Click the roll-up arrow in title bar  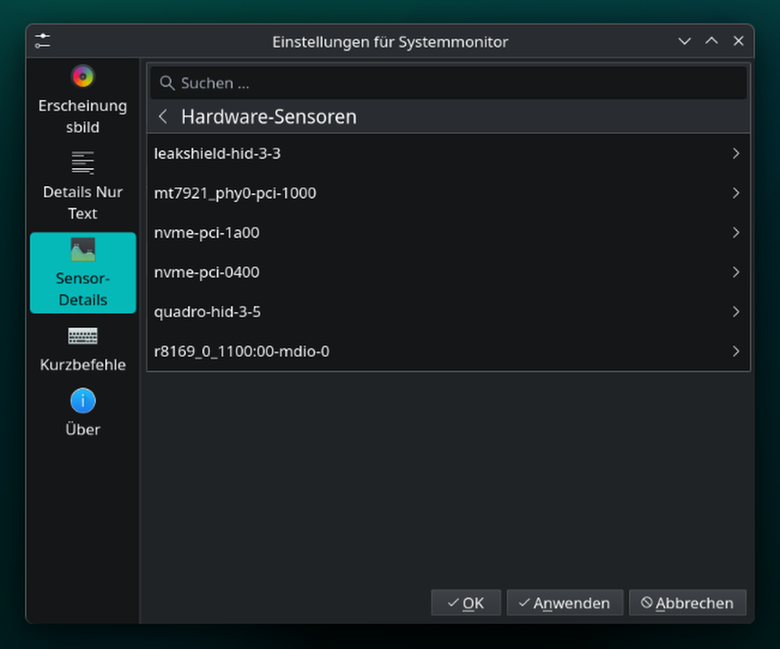point(712,41)
